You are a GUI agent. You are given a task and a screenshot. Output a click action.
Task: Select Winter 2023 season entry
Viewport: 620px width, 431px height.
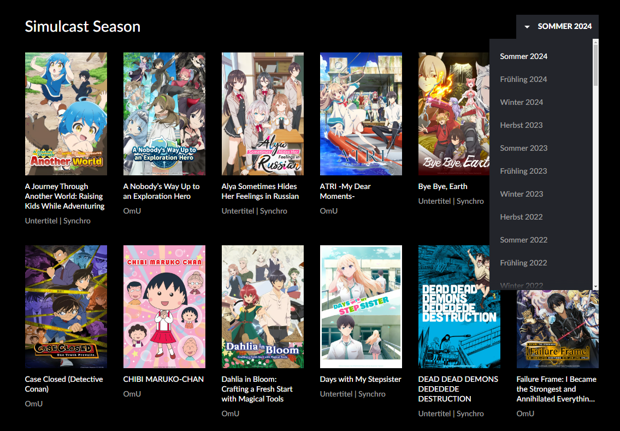coord(521,194)
